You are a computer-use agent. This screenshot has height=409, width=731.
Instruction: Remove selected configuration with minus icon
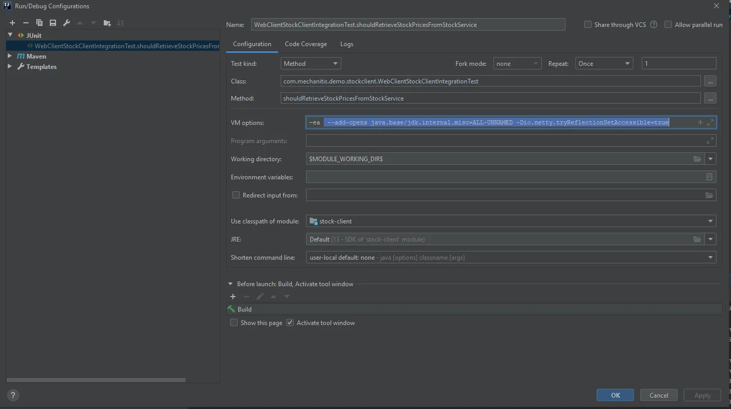26,23
